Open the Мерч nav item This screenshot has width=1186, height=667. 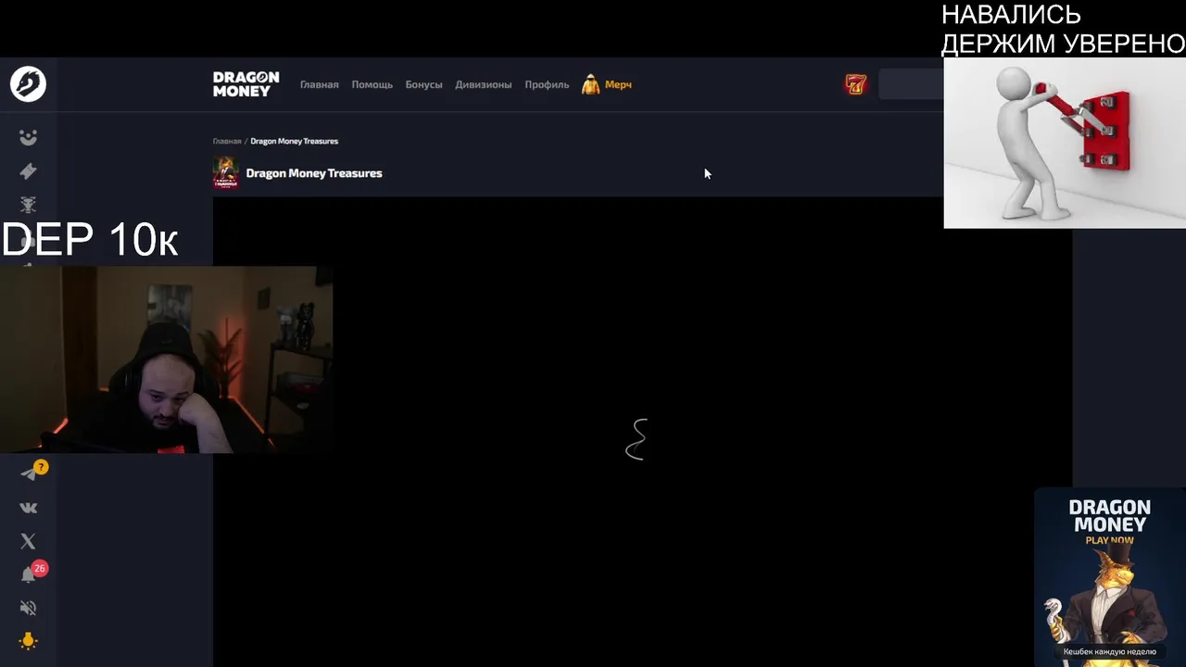pos(618,84)
